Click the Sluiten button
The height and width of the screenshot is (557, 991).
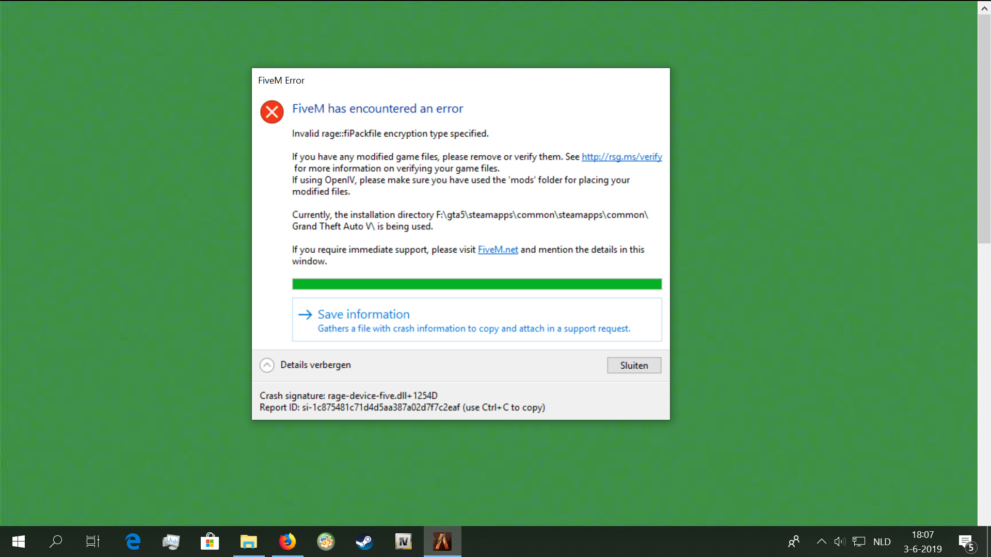(x=634, y=365)
